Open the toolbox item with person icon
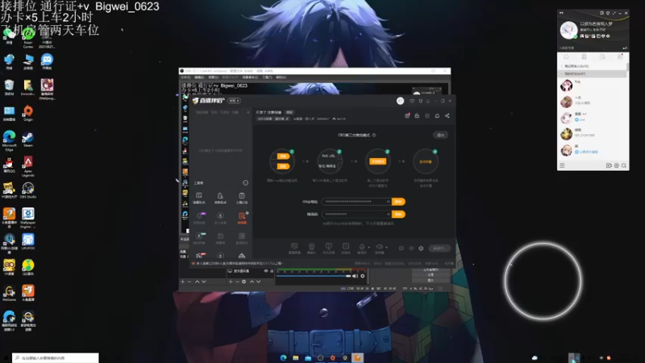Screen dimensions: 645x363 point(220,198)
